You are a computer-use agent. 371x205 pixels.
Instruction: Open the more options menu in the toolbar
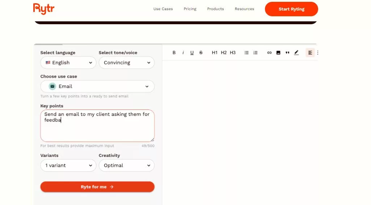(x=317, y=52)
